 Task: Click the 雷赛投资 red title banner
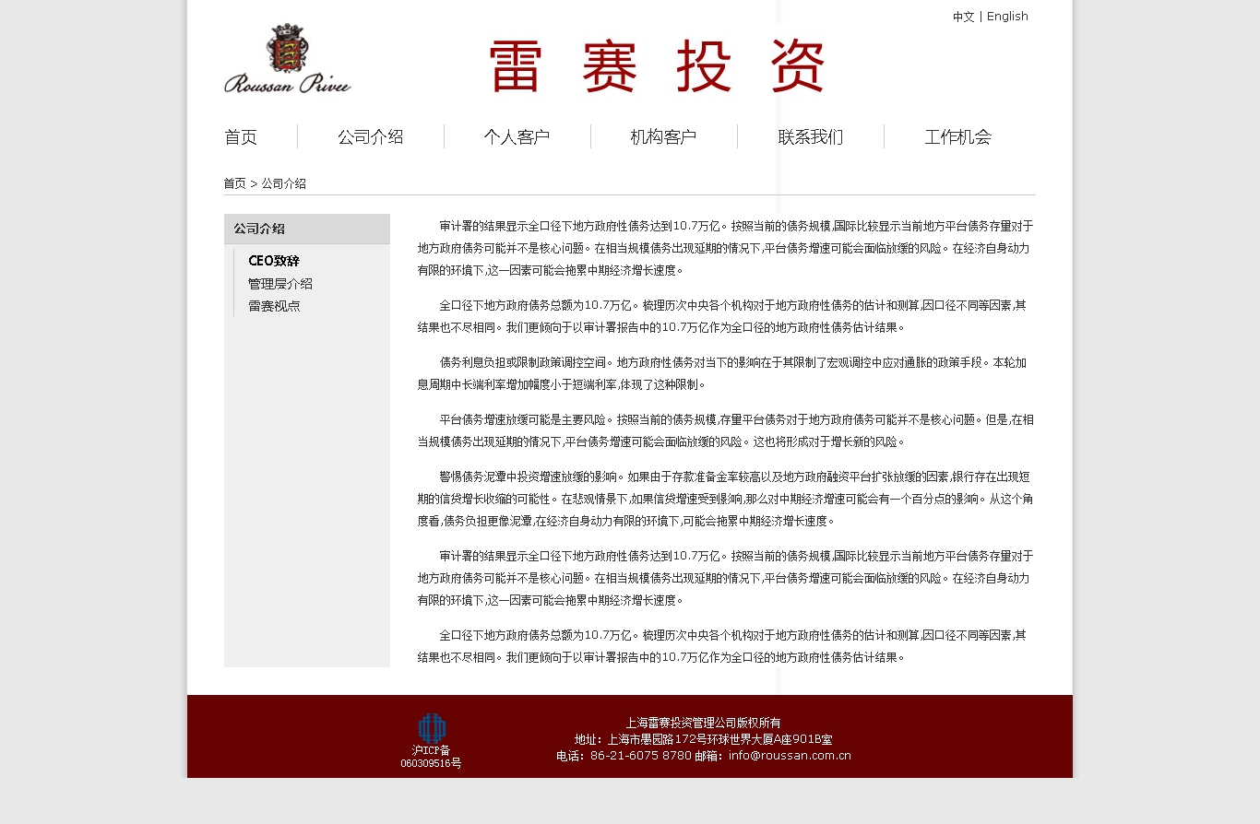[x=656, y=66]
